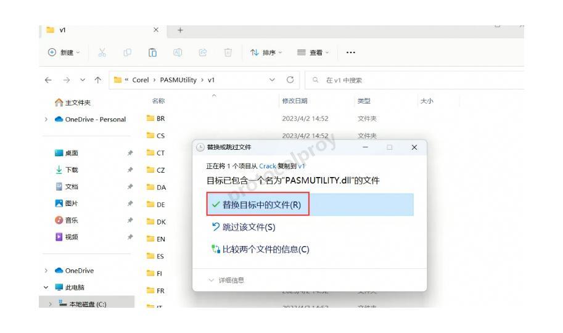Viewport: 563px width, 333px height.
Task: Choose Compare info for both files (C)
Action: pyautogui.click(x=260, y=249)
